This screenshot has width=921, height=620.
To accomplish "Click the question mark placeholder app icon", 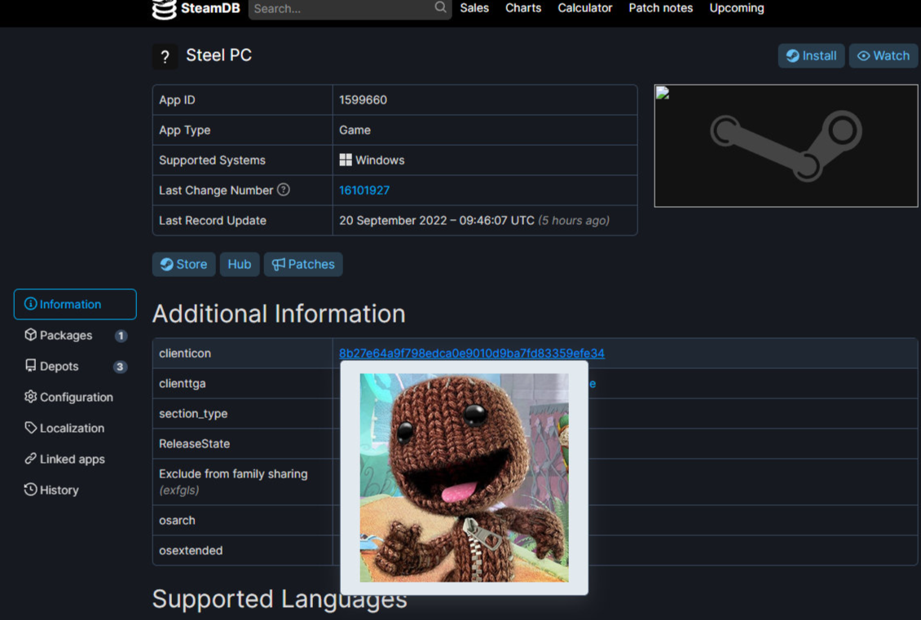I will coord(165,55).
